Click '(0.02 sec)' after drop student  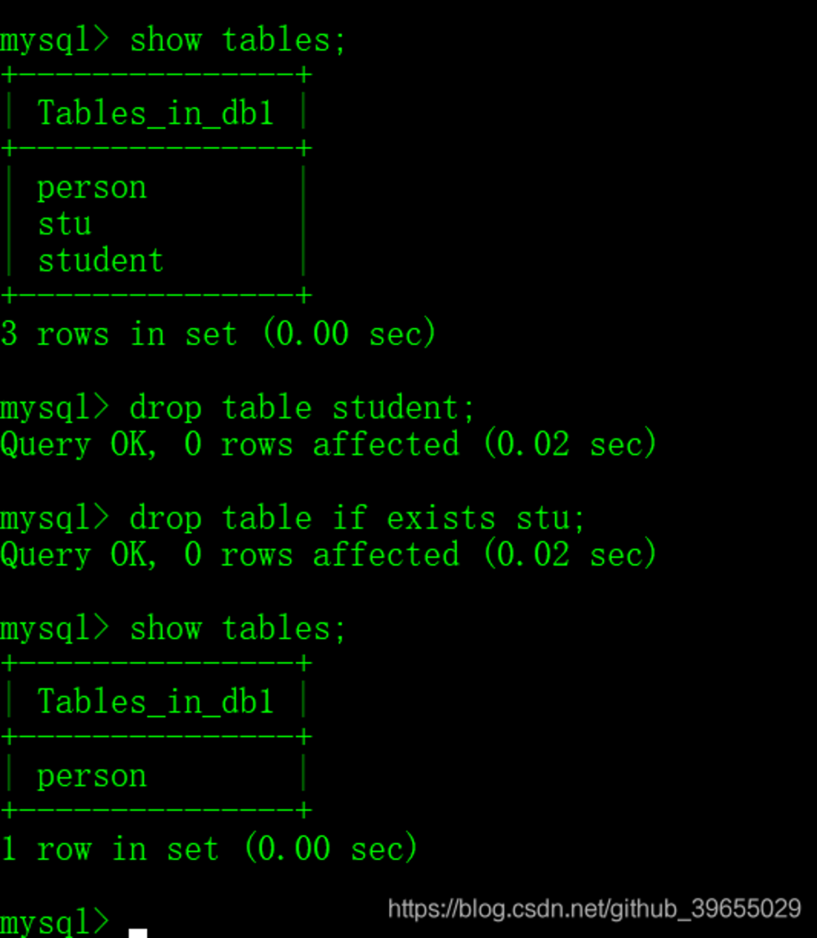[x=569, y=445]
